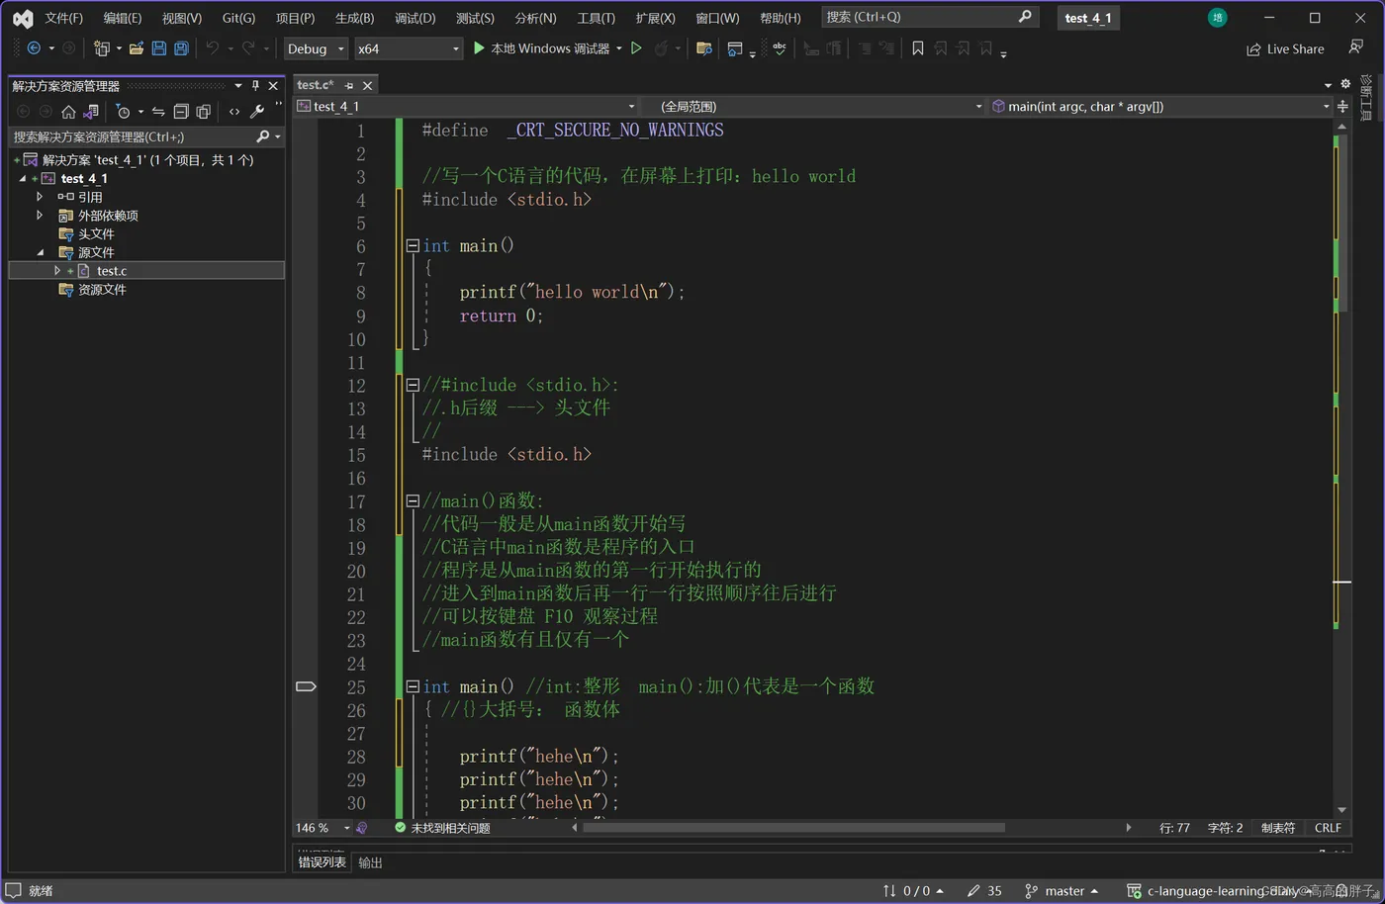Click the Solution Explorer search magnifier icon

[x=262, y=136]
